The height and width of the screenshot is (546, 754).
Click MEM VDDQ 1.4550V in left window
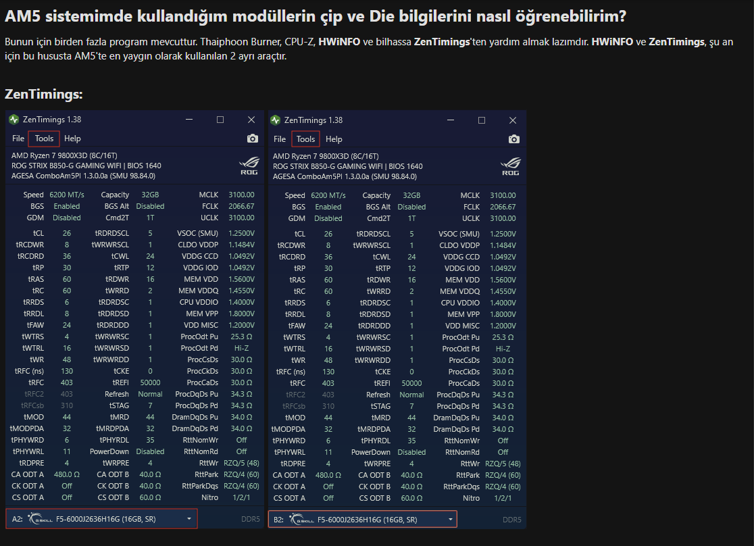[x=241, y=291]
